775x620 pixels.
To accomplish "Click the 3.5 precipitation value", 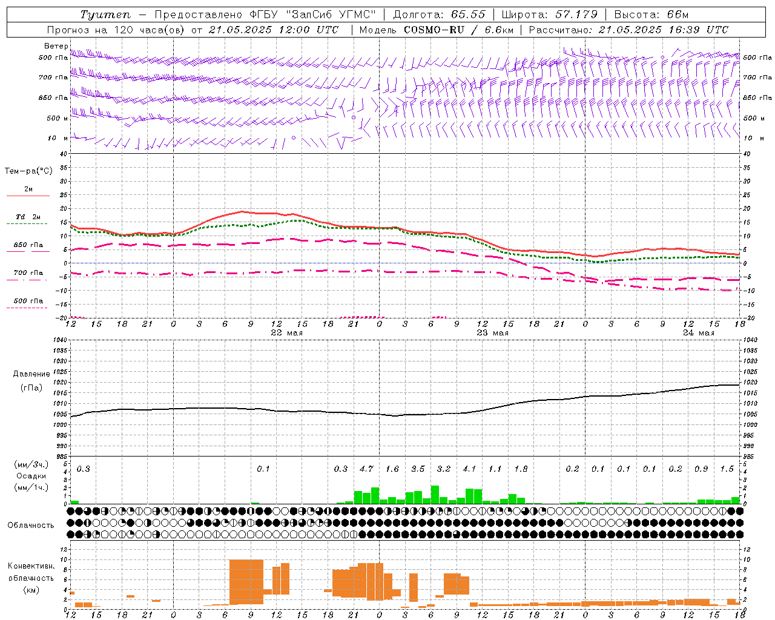I will point(418,469).
